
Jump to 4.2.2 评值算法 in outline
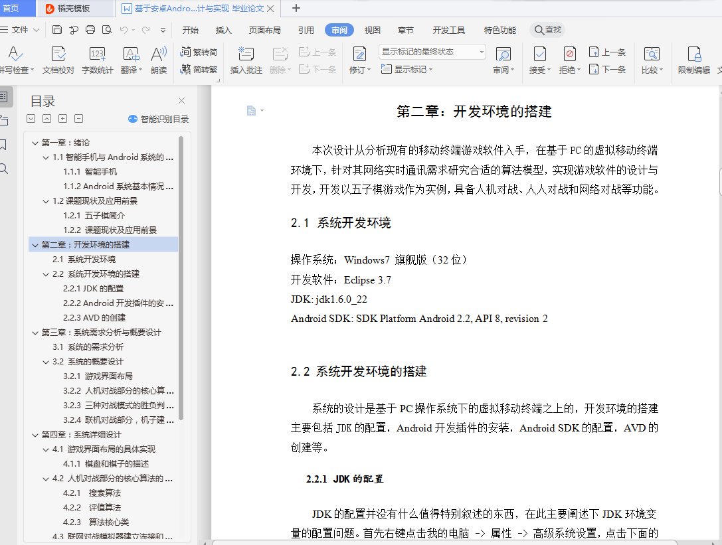pos(92,508)
